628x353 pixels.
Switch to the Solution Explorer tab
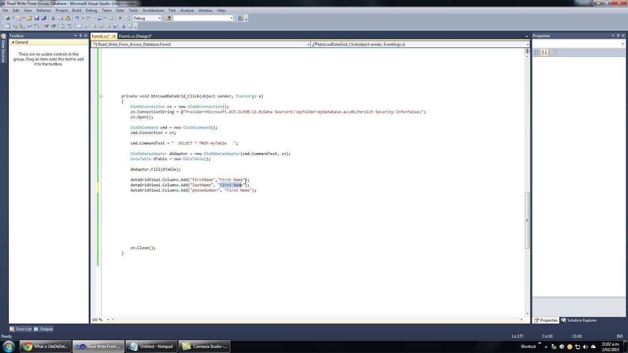click(579, 320)
